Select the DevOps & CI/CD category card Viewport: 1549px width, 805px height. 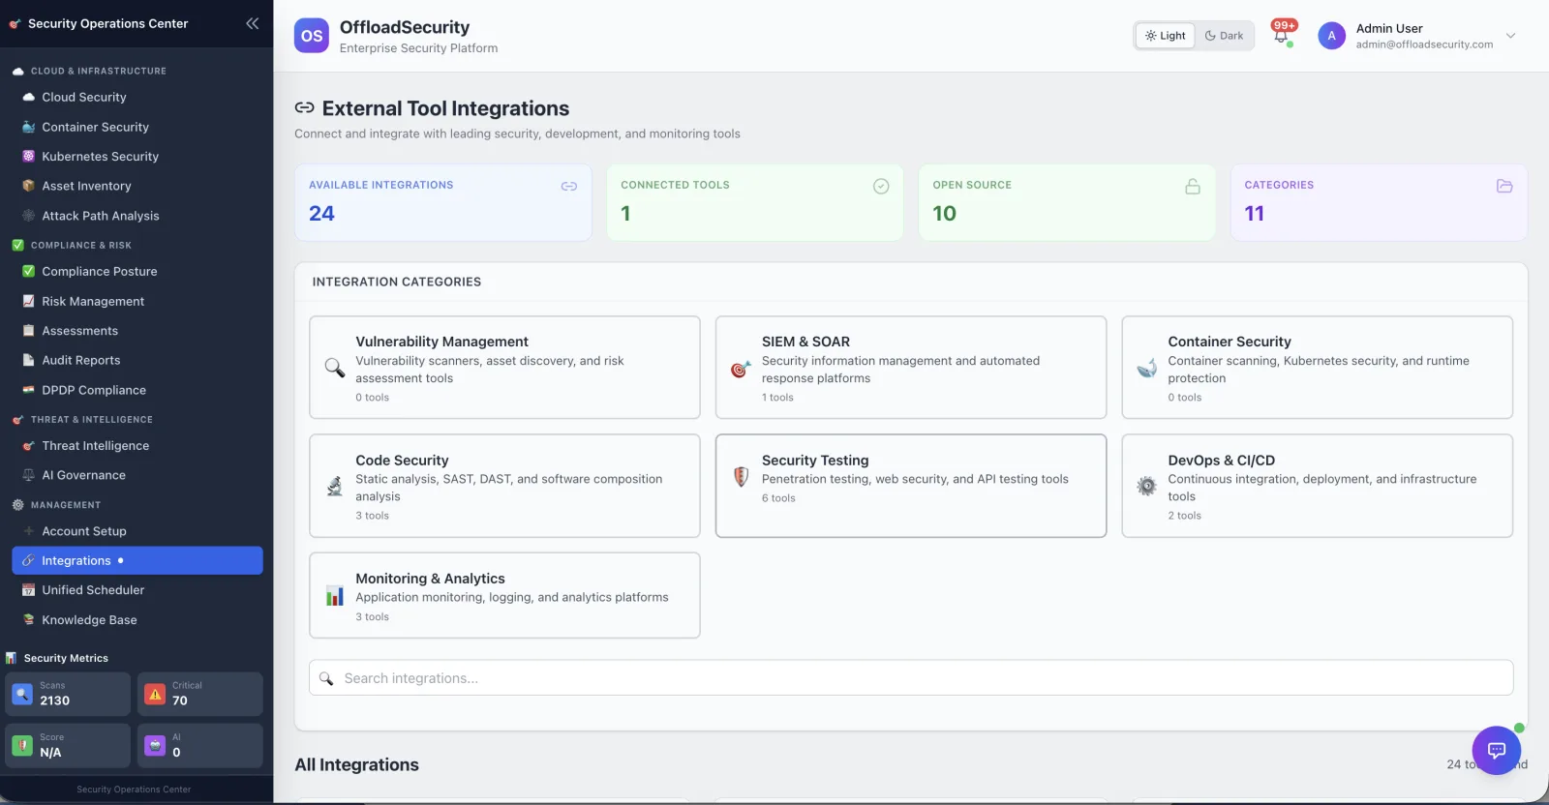[x=1317, y=486]
